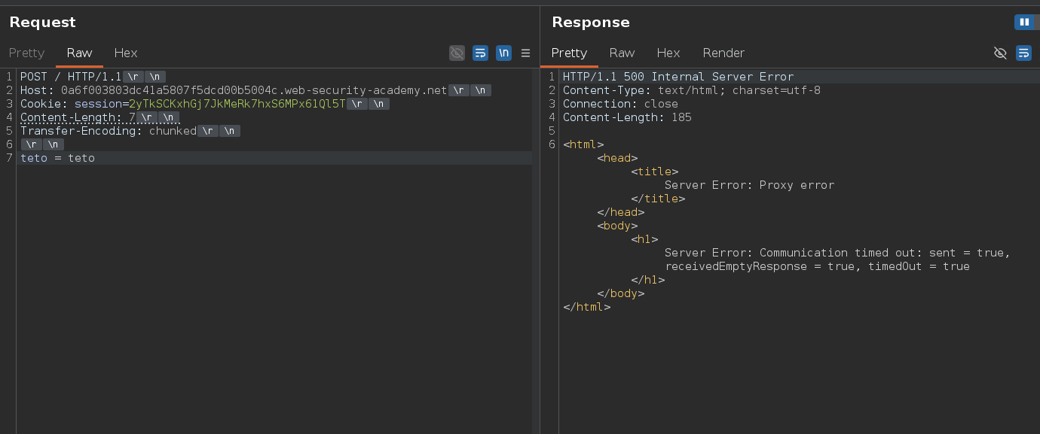Click 'receivedEmptyResponse = true, timedOut = true' line
The image size is (1040, 434).
click(817, 266)
